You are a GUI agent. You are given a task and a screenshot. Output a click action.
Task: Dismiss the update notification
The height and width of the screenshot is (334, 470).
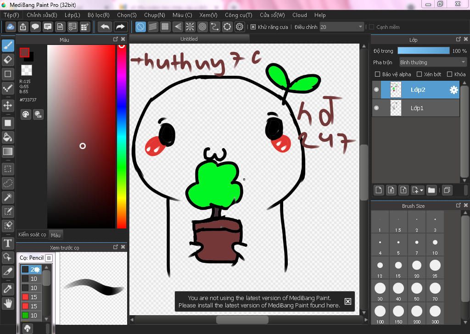348,301
